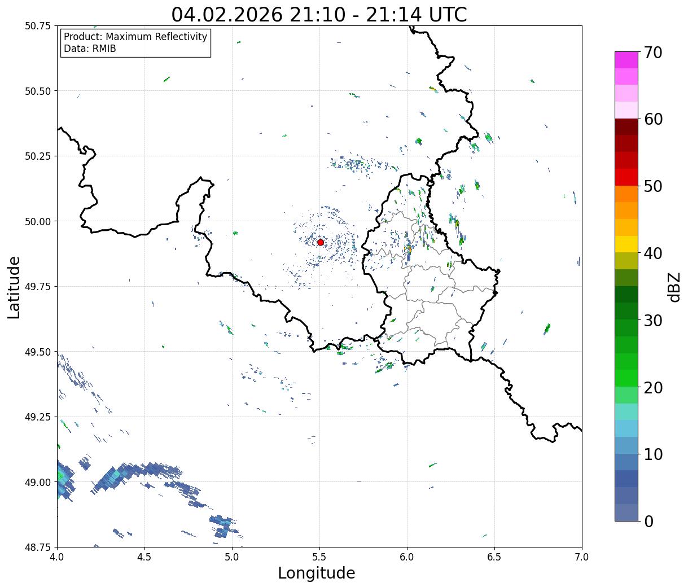Click the bright green band above 20 dBZ

pyautogui.click(x=626, y=378)
